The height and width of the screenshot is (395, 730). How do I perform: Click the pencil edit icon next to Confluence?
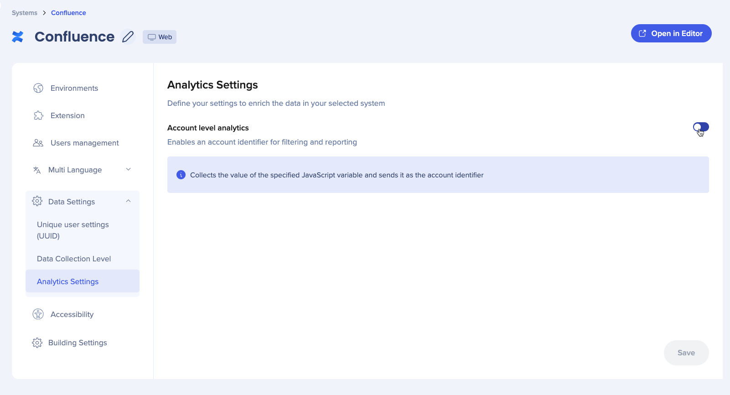128,36
